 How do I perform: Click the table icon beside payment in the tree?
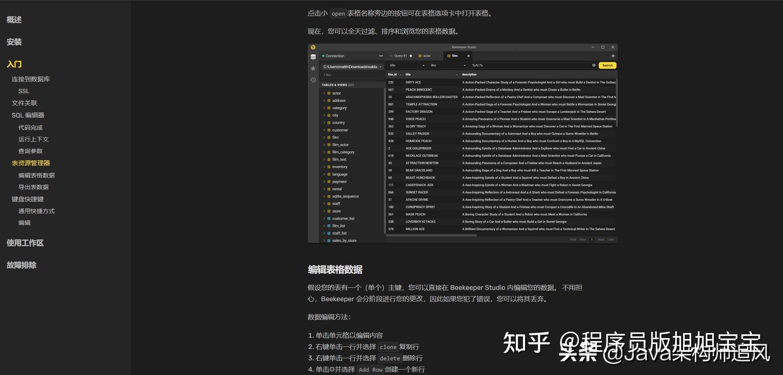(329, 182)
